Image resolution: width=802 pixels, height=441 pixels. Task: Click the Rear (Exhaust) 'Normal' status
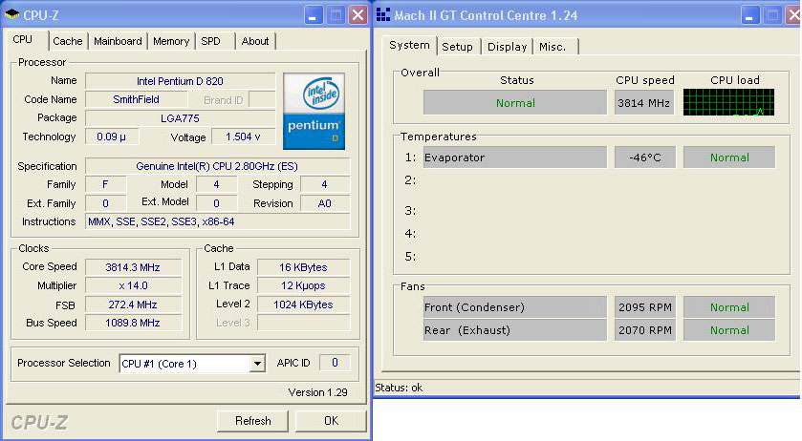(729, 330)
